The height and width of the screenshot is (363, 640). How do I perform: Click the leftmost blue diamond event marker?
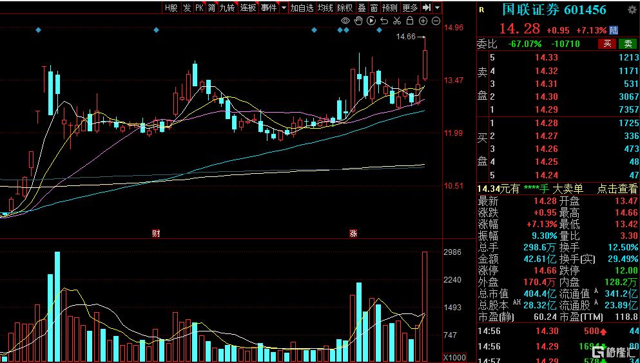pos(39,30)
